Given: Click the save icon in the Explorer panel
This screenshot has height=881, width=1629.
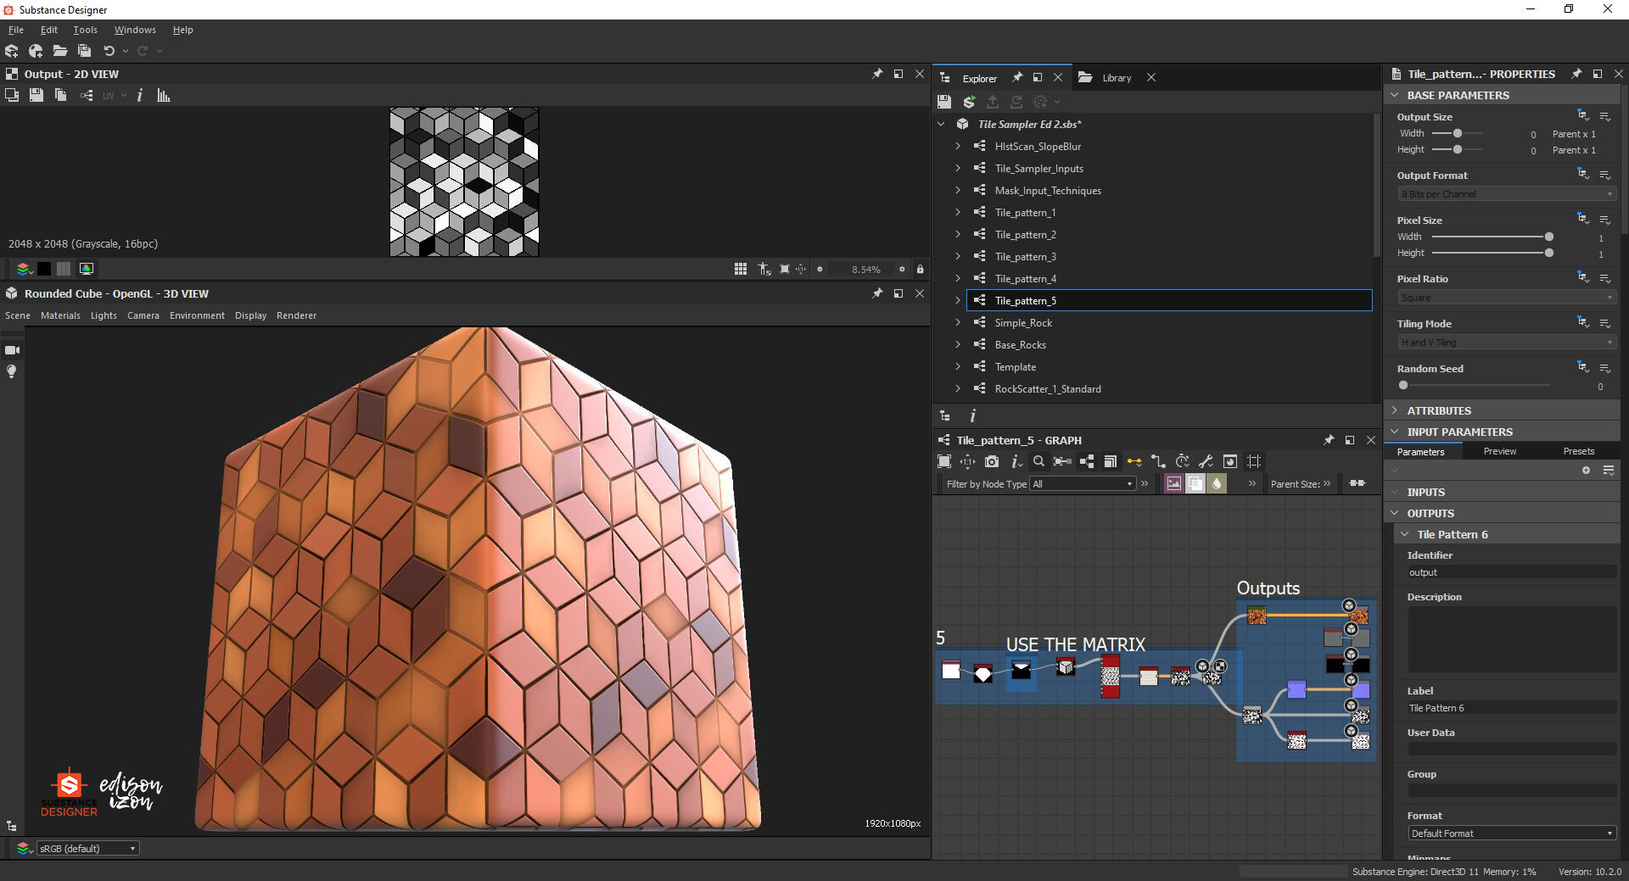Looking at the screenshot, I should 945,102.
